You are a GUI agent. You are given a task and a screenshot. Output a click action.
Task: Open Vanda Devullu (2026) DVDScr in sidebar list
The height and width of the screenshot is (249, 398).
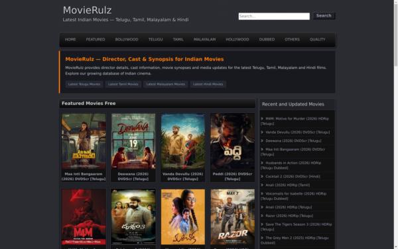point(297,132)
